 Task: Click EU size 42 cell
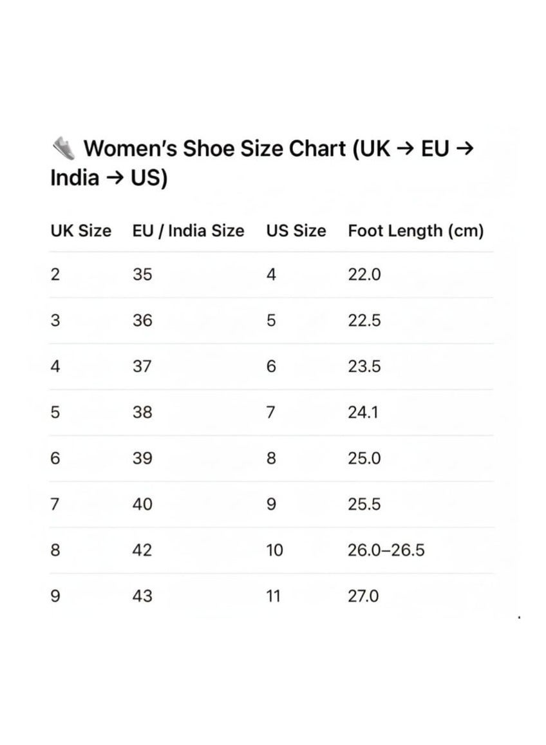point(142,550)
